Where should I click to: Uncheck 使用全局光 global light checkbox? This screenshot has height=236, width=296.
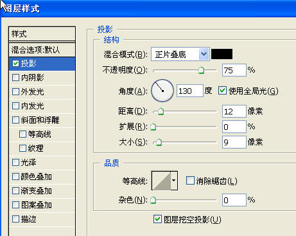[222, 91]
